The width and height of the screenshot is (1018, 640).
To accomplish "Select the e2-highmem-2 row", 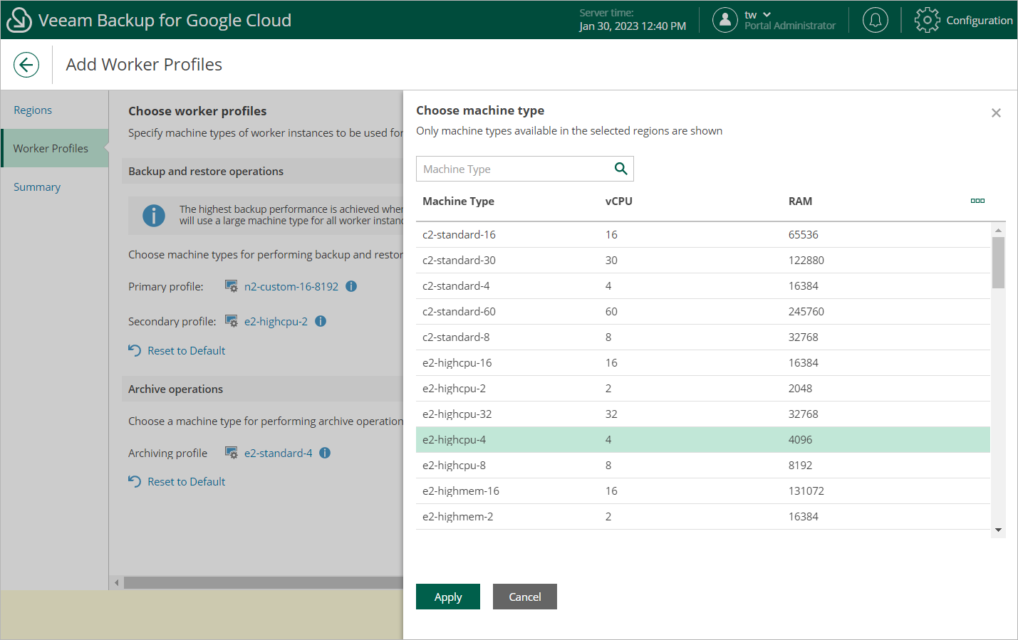I will (703, 517).
